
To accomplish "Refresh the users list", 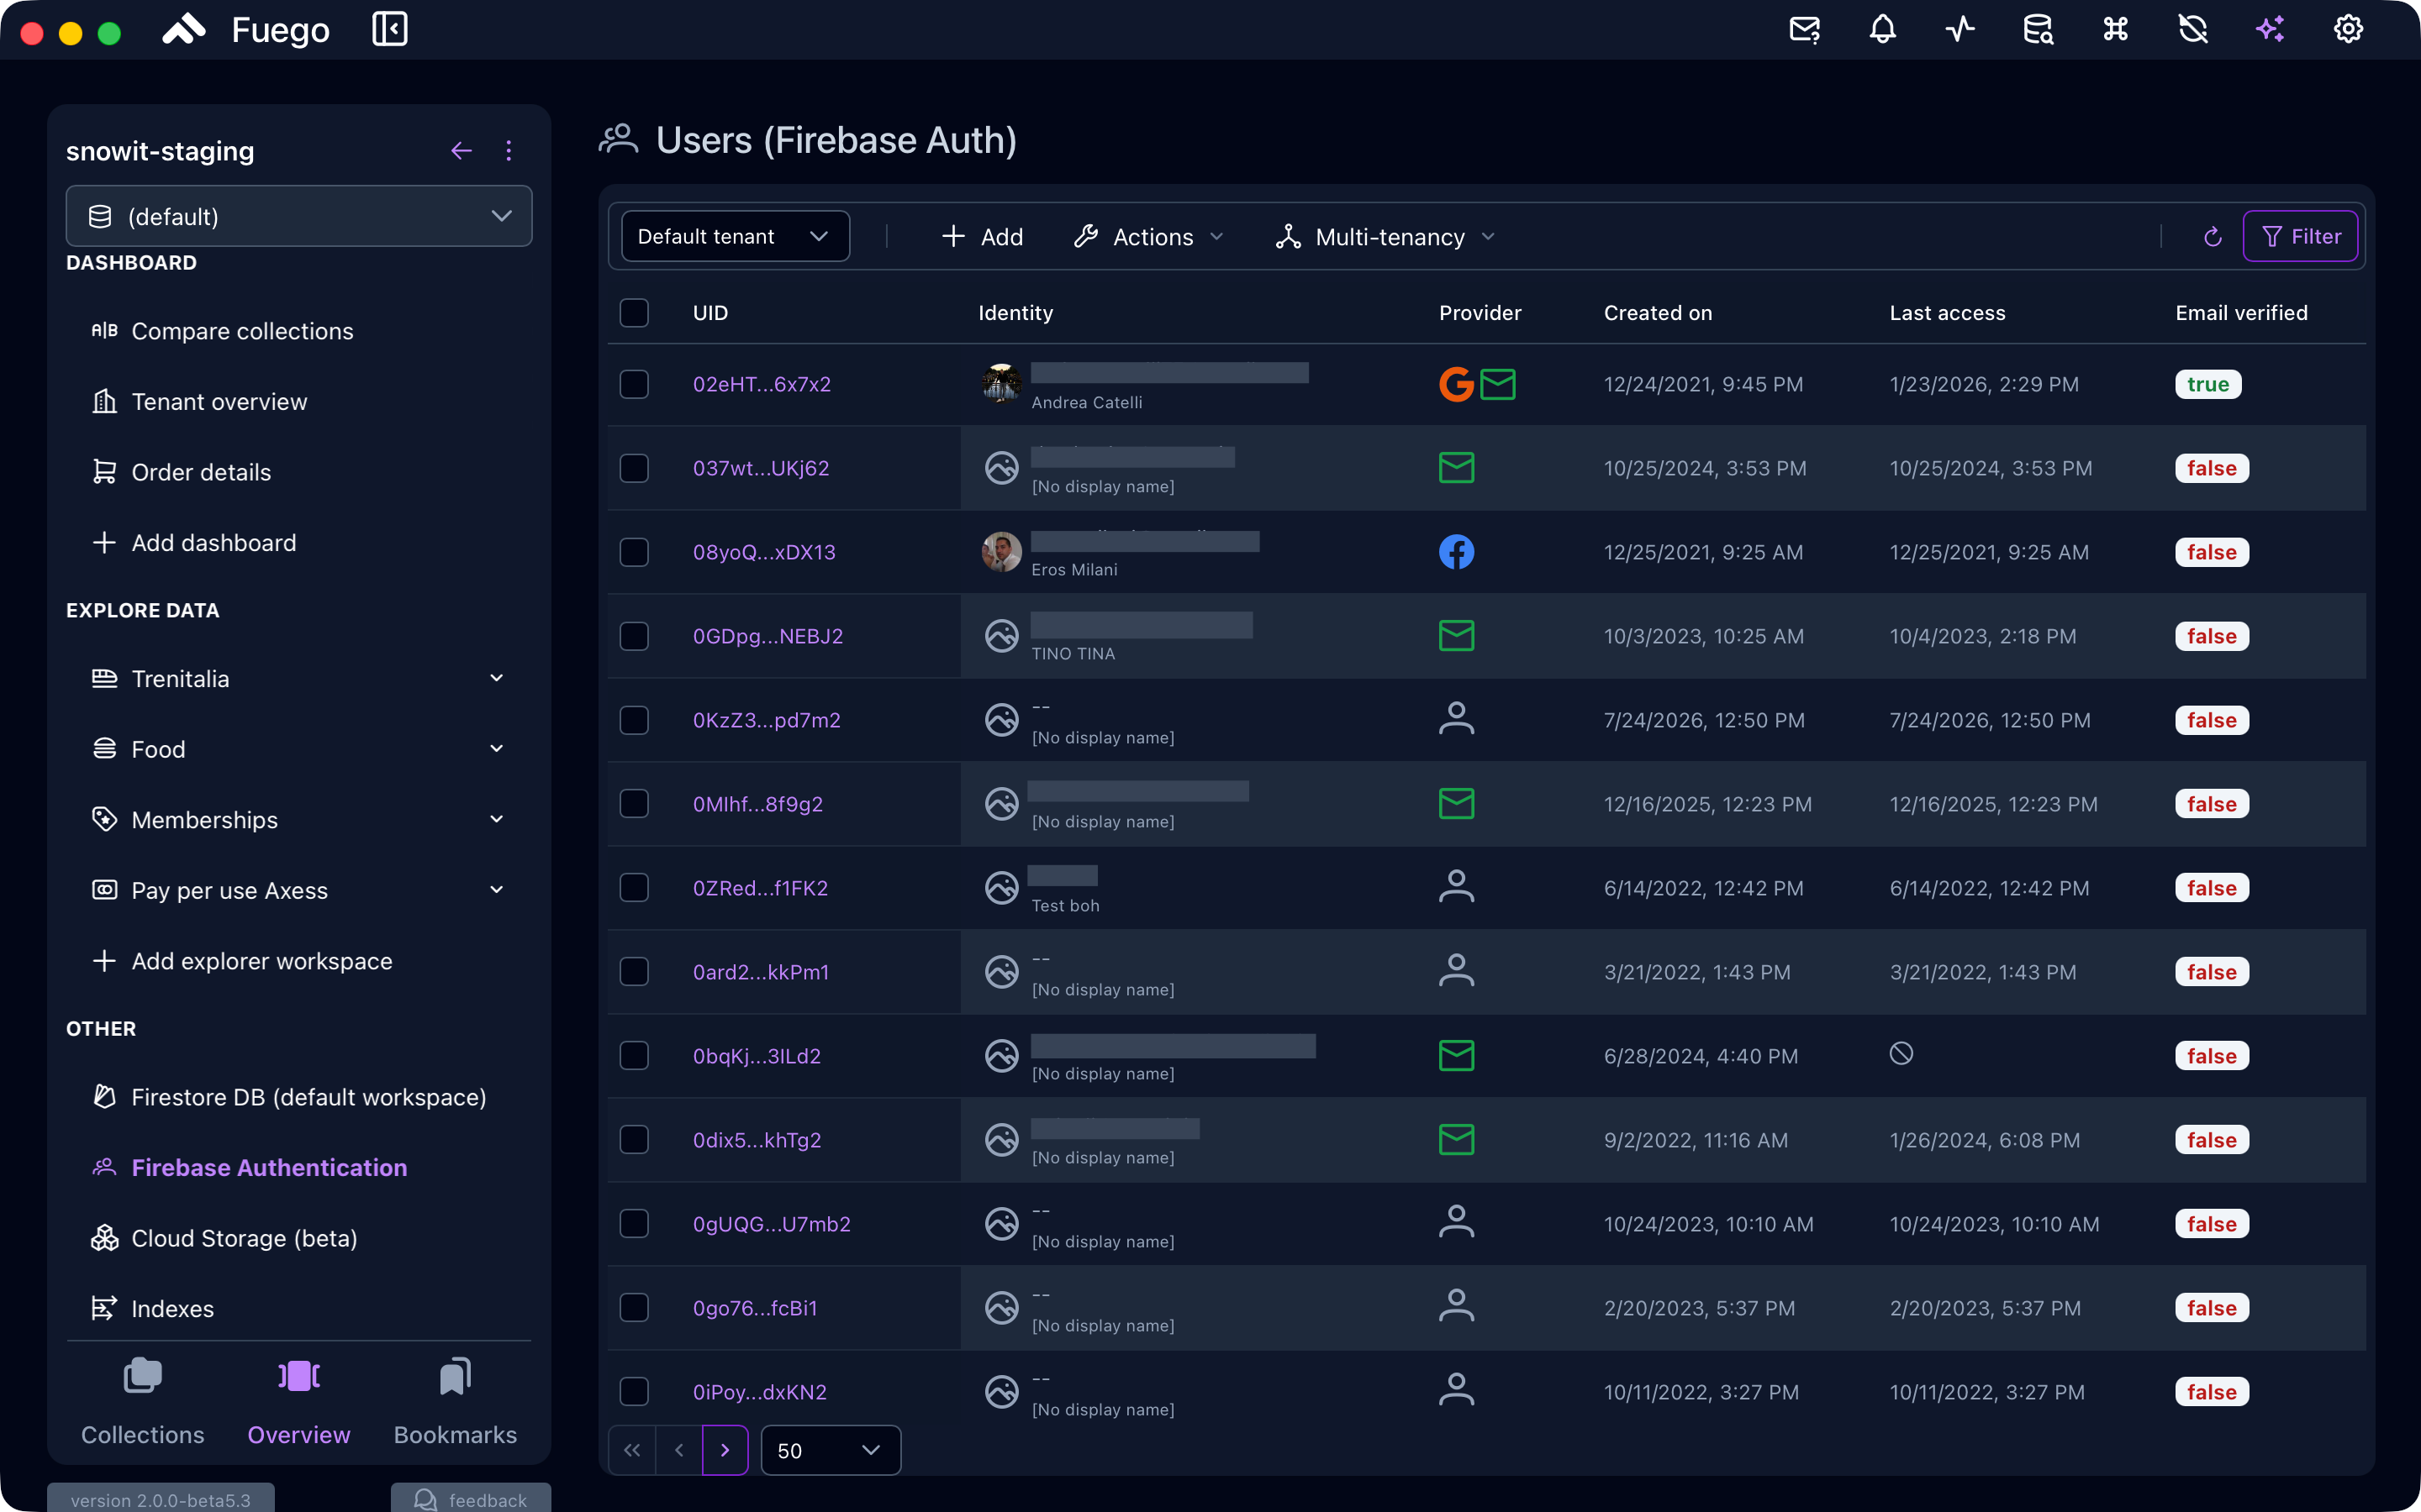I will 2213,237.
